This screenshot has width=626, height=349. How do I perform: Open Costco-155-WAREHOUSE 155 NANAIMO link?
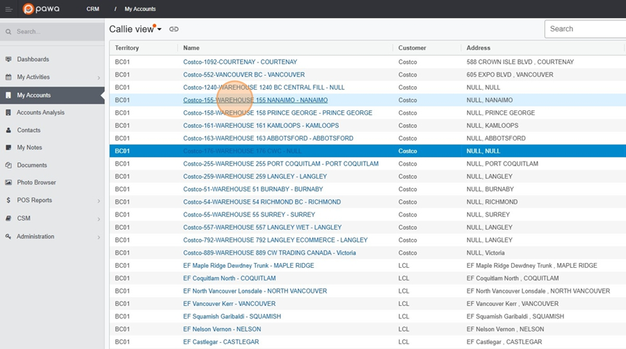(x=255, y=100)
